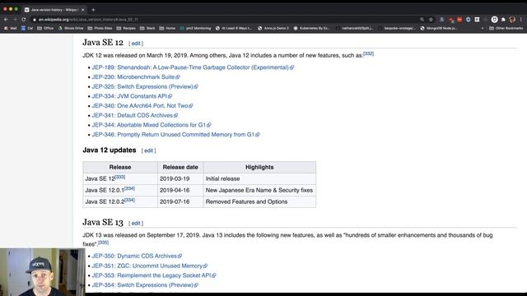
Task: Close the Java version history tab
Action: click(x=82, y=10)
